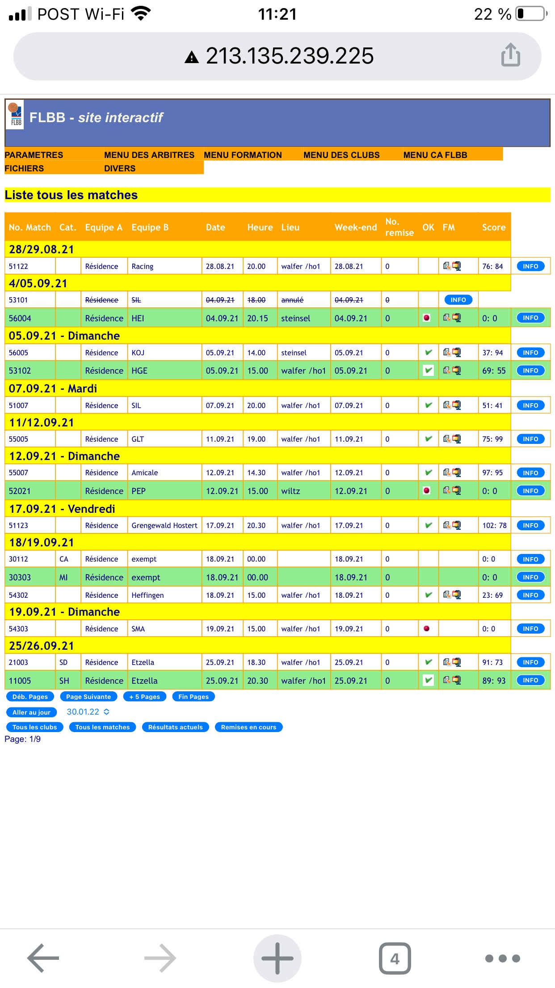This screenshot has width=555, height=988.
Task: Click Fin Pages button
Action: tap(193, 696)
